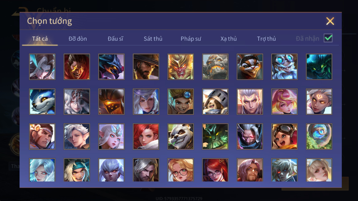Screen dimensions: 358x201
Task: Show the Sát thủ hero category
Action: (153, 39)
